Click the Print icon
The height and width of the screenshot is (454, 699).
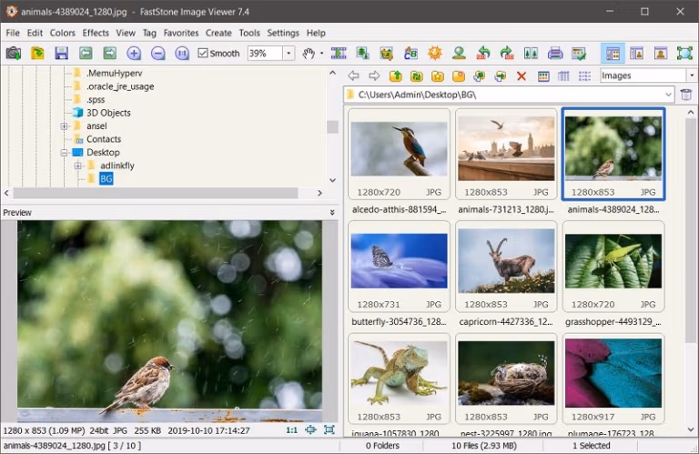(x=555, y=54)
